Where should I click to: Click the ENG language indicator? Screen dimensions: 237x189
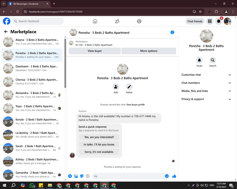coord(212,185)
